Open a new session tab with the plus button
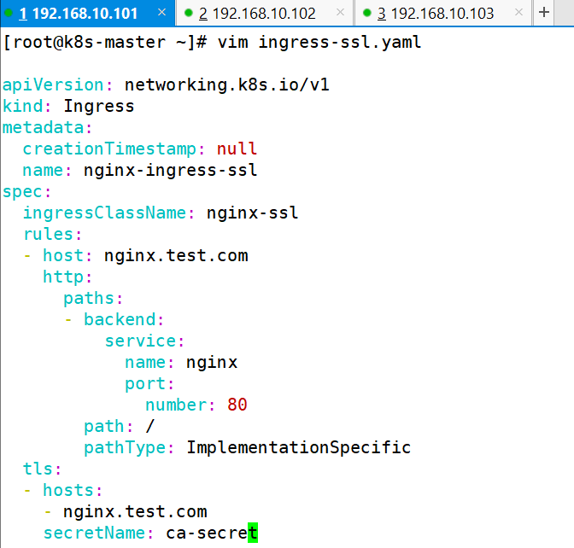The width and height of the screenshot is (574, 548). coord(544,13)
